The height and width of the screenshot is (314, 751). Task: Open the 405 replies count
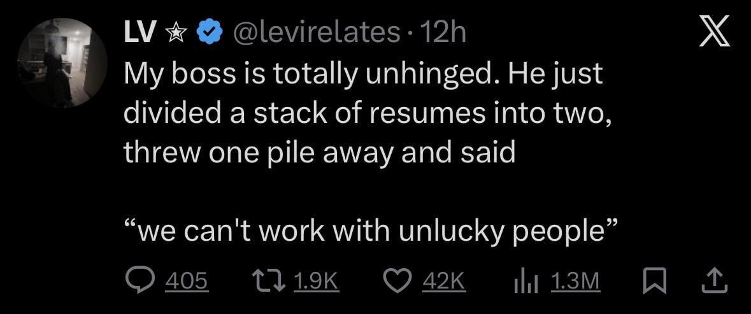point(186,281)
